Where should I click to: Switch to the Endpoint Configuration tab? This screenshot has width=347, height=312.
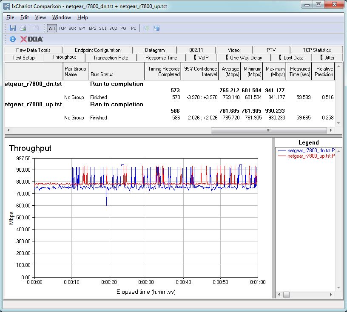pyautogui.click(x=98, y=50)
